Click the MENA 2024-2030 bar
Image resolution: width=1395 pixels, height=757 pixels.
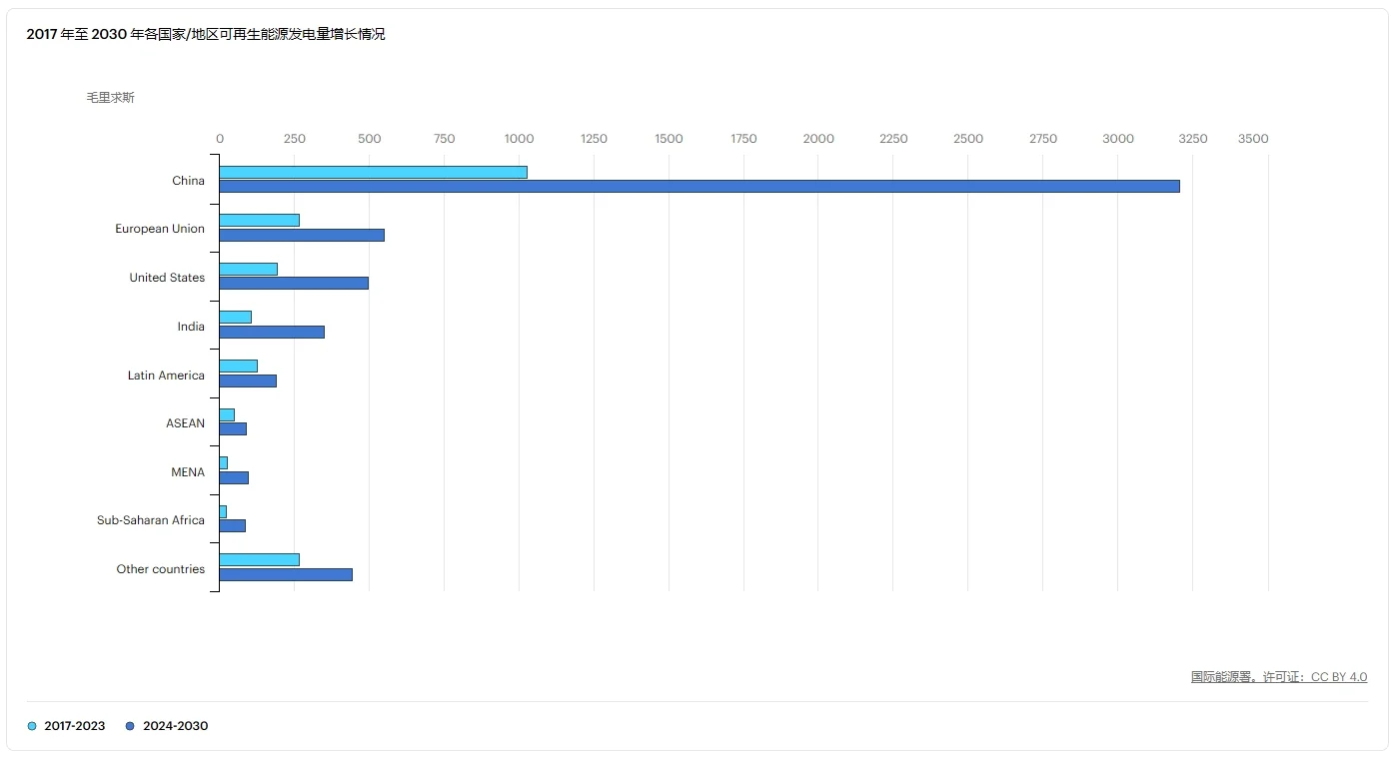tap(234, 477)
